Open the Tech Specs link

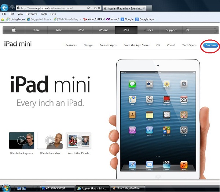coord(189,45)
